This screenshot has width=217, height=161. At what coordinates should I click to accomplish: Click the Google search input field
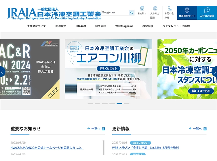click(x=115, y=13)
